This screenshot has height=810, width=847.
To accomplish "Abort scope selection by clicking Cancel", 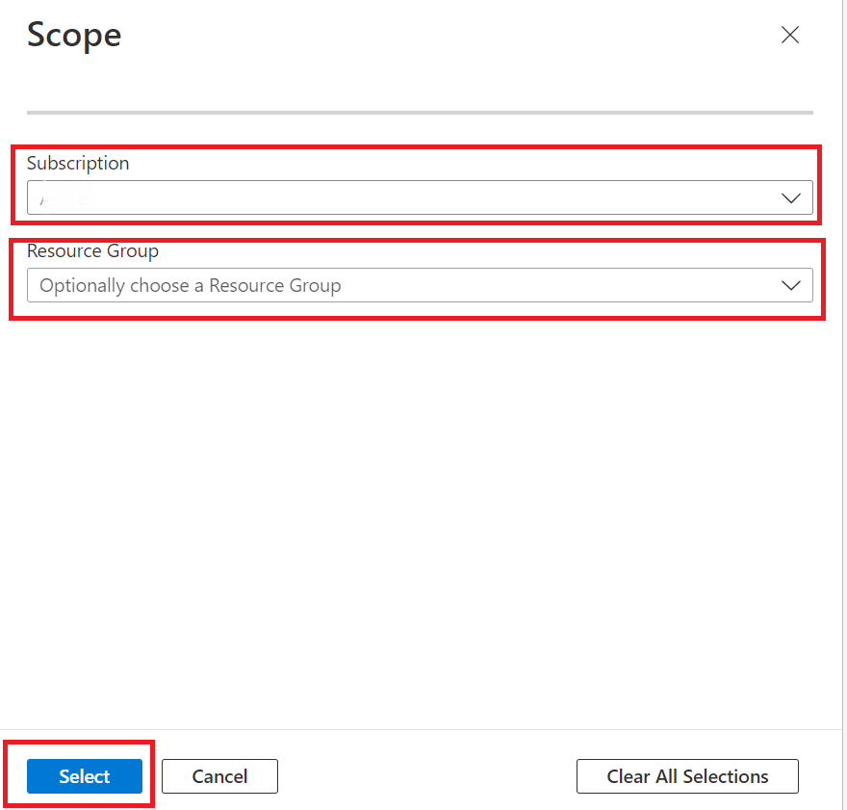I will 219,776.
